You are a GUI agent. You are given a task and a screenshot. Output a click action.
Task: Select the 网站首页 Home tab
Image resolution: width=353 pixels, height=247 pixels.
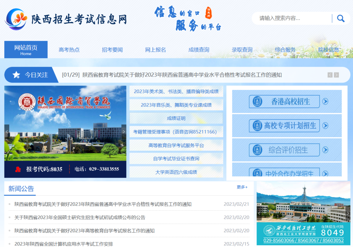(x=26, y=50)
